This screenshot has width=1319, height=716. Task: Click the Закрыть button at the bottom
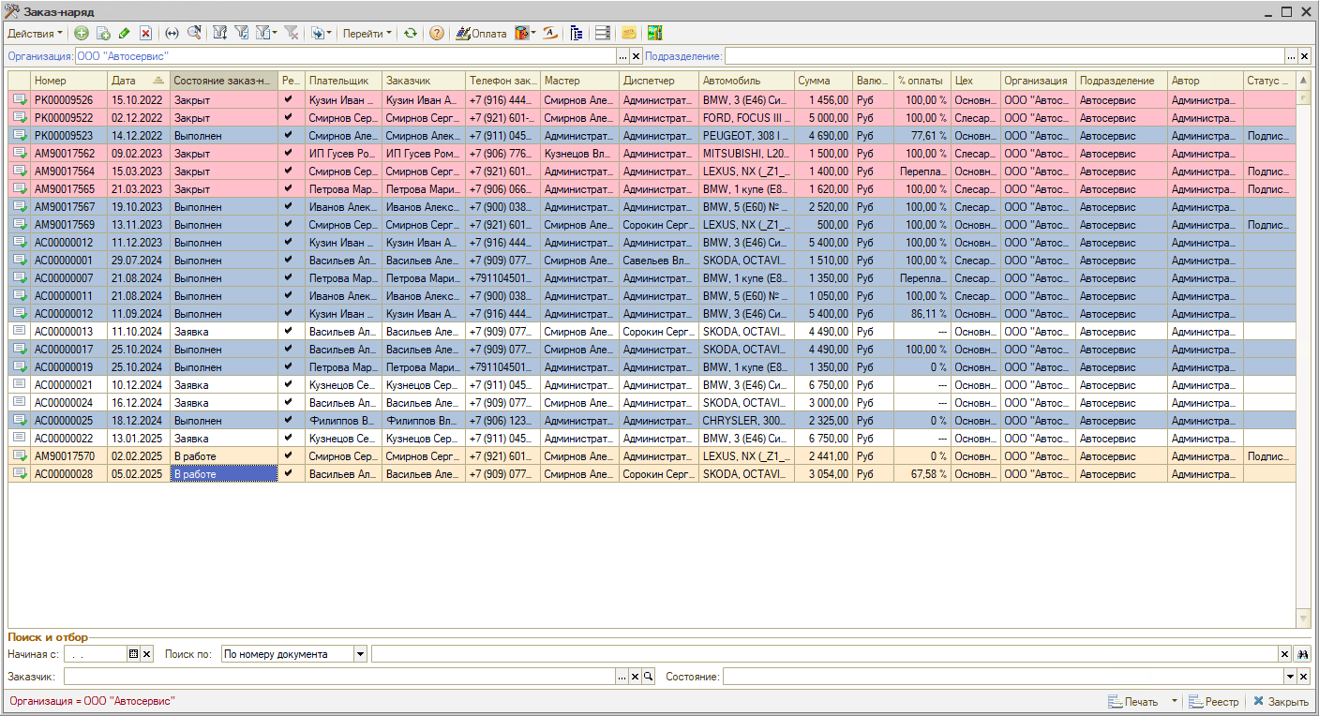[1281, 701]
